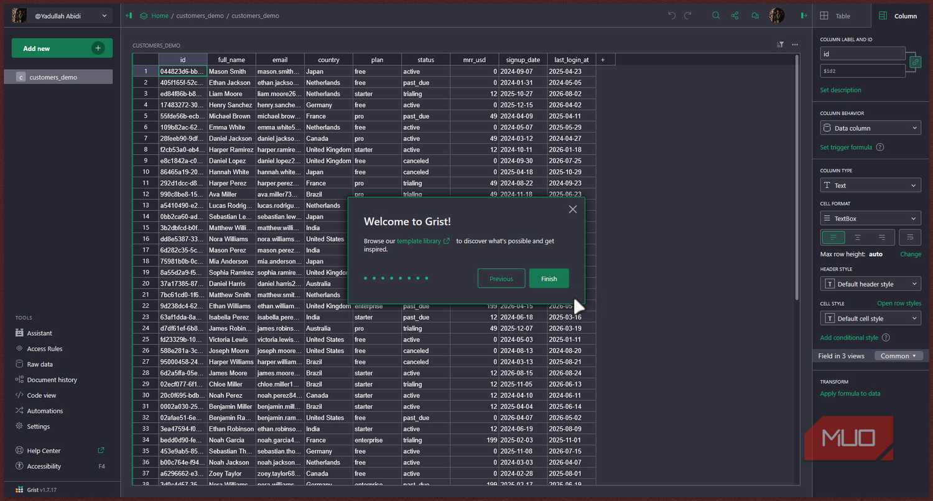This screenshot has width=933, height=501.
Task: Redo the last undone action
Action: (688, 16)
